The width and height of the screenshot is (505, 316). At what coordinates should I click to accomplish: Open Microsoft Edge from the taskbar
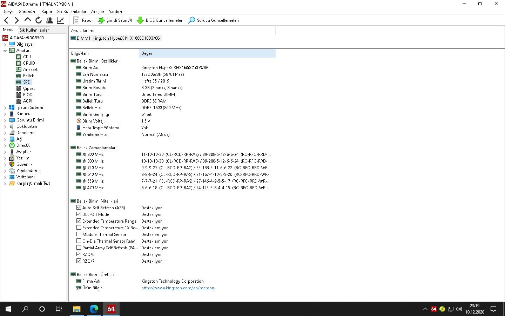coord(94,309)
